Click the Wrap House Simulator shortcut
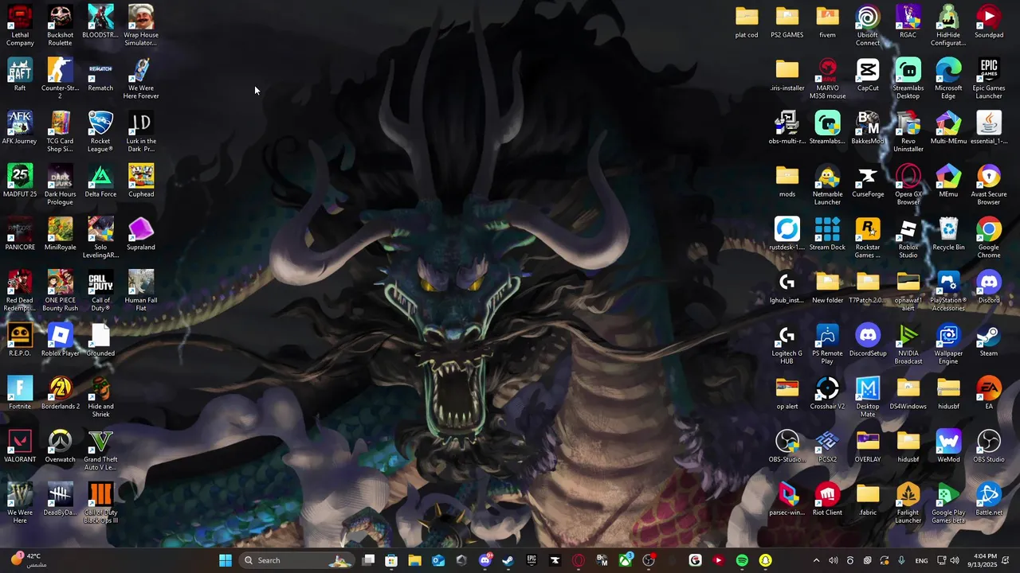The height and width of the screenshot is (573, 1020). (x=141, y=25)
